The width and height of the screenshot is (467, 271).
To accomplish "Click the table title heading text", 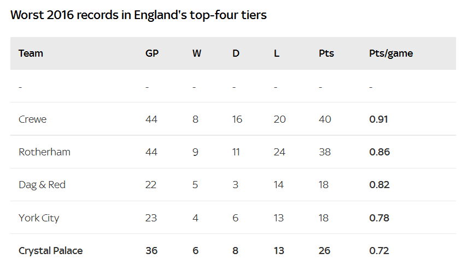I will coord(138,15).
